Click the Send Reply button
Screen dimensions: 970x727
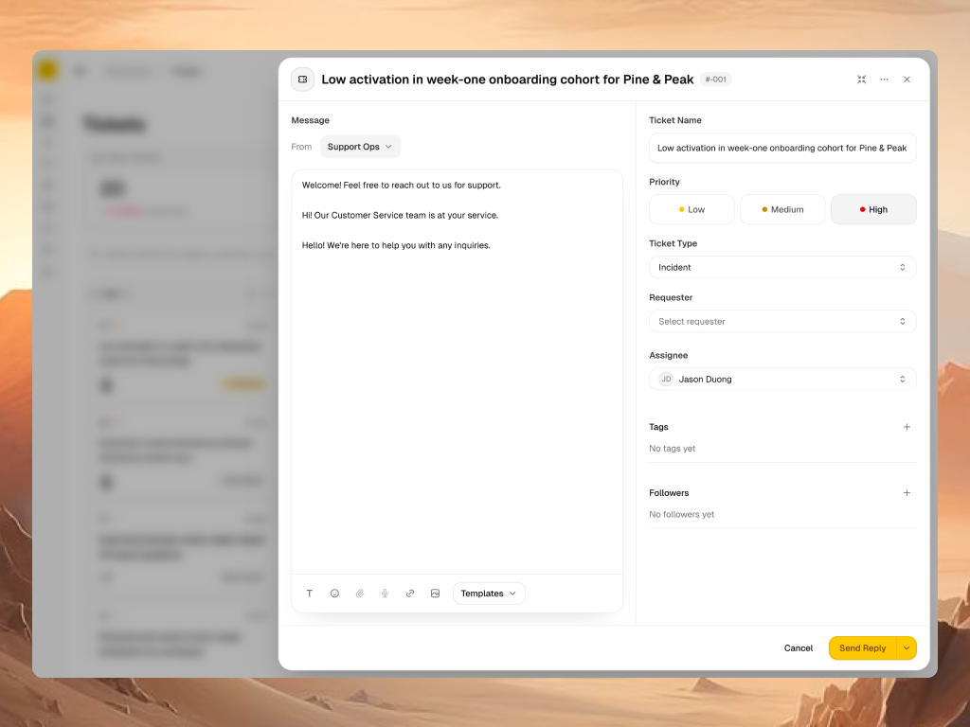coord(863,647)
